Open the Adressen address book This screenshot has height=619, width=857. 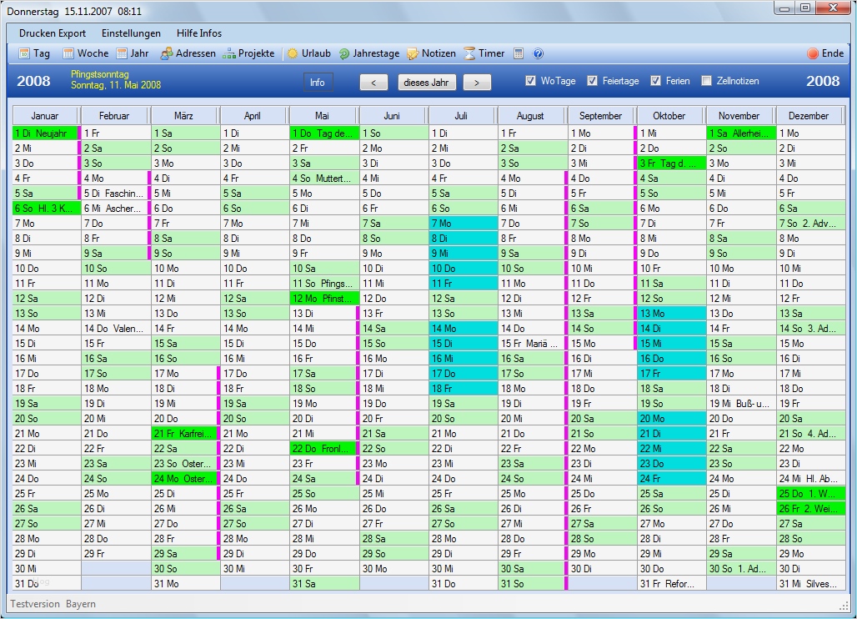188,53
